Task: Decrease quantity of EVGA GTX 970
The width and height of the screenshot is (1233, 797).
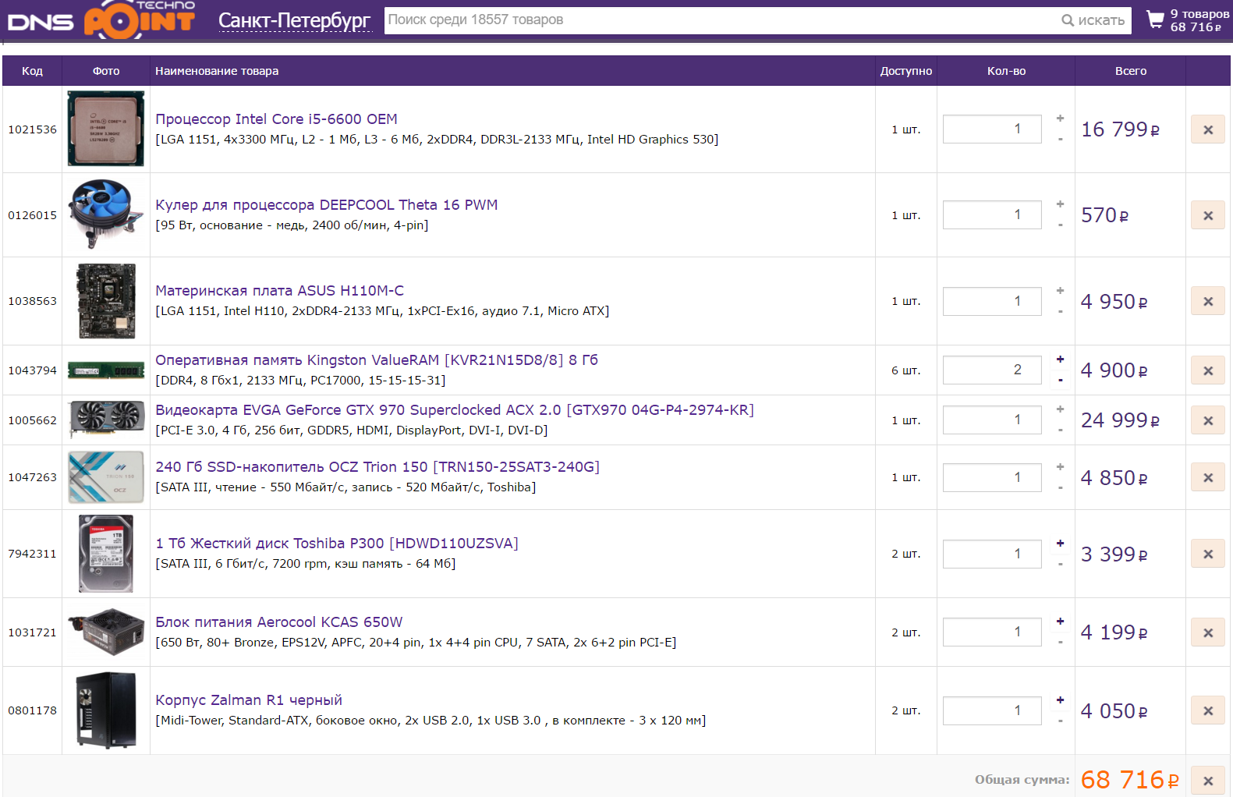Action: point(1060,430)
